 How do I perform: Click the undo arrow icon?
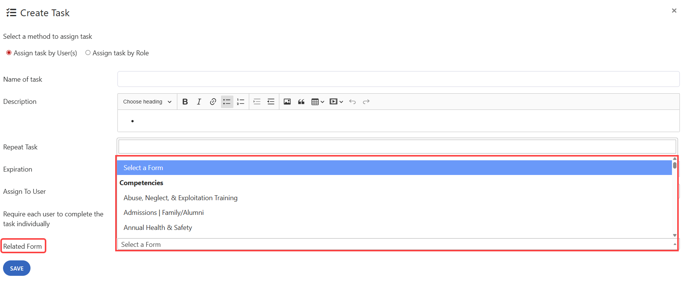pos(352,102)
